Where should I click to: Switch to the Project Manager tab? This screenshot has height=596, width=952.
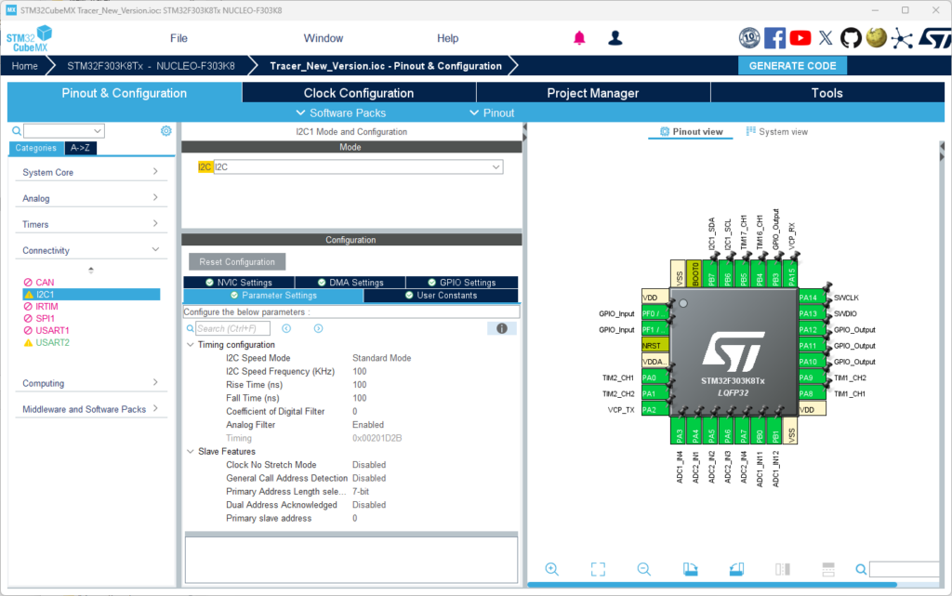593,93
